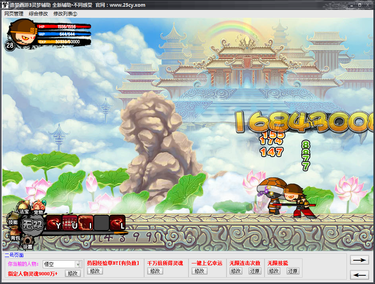Click 还原 under 无限技能
This screenshot has height=284, width=375.
tap(293, 271)
